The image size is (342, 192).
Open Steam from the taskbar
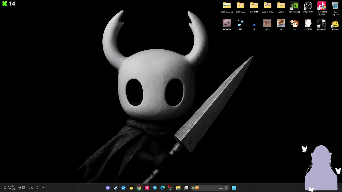pos(115,188)
